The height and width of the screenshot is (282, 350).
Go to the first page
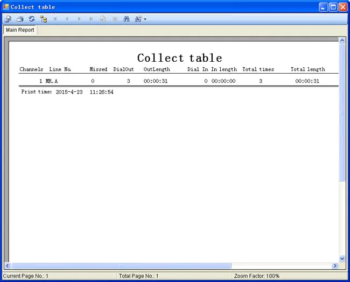[x=55, y=19]
